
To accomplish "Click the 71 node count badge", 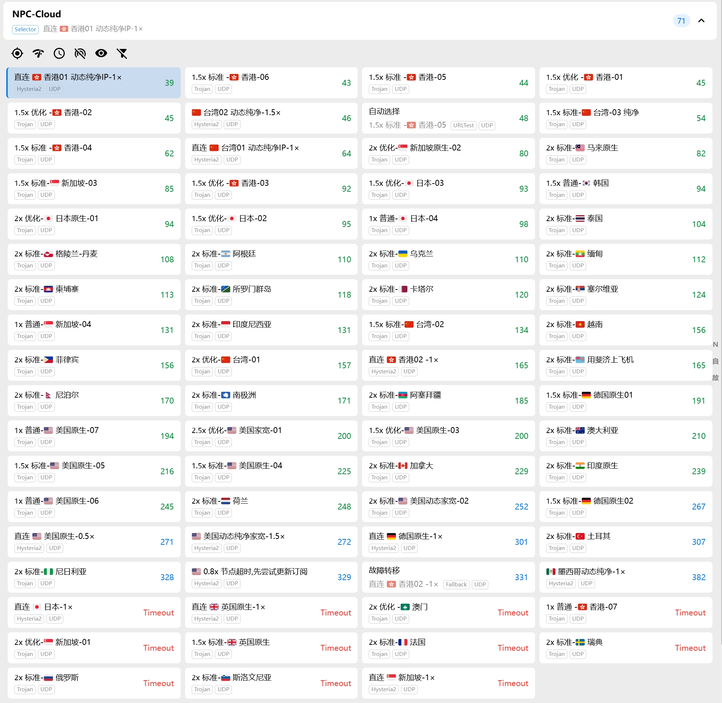I will (x=681, y=21).
